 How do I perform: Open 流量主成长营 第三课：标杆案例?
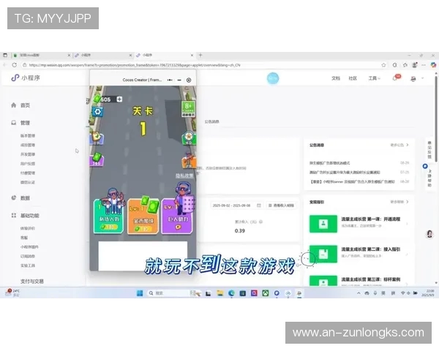[359, 281]
